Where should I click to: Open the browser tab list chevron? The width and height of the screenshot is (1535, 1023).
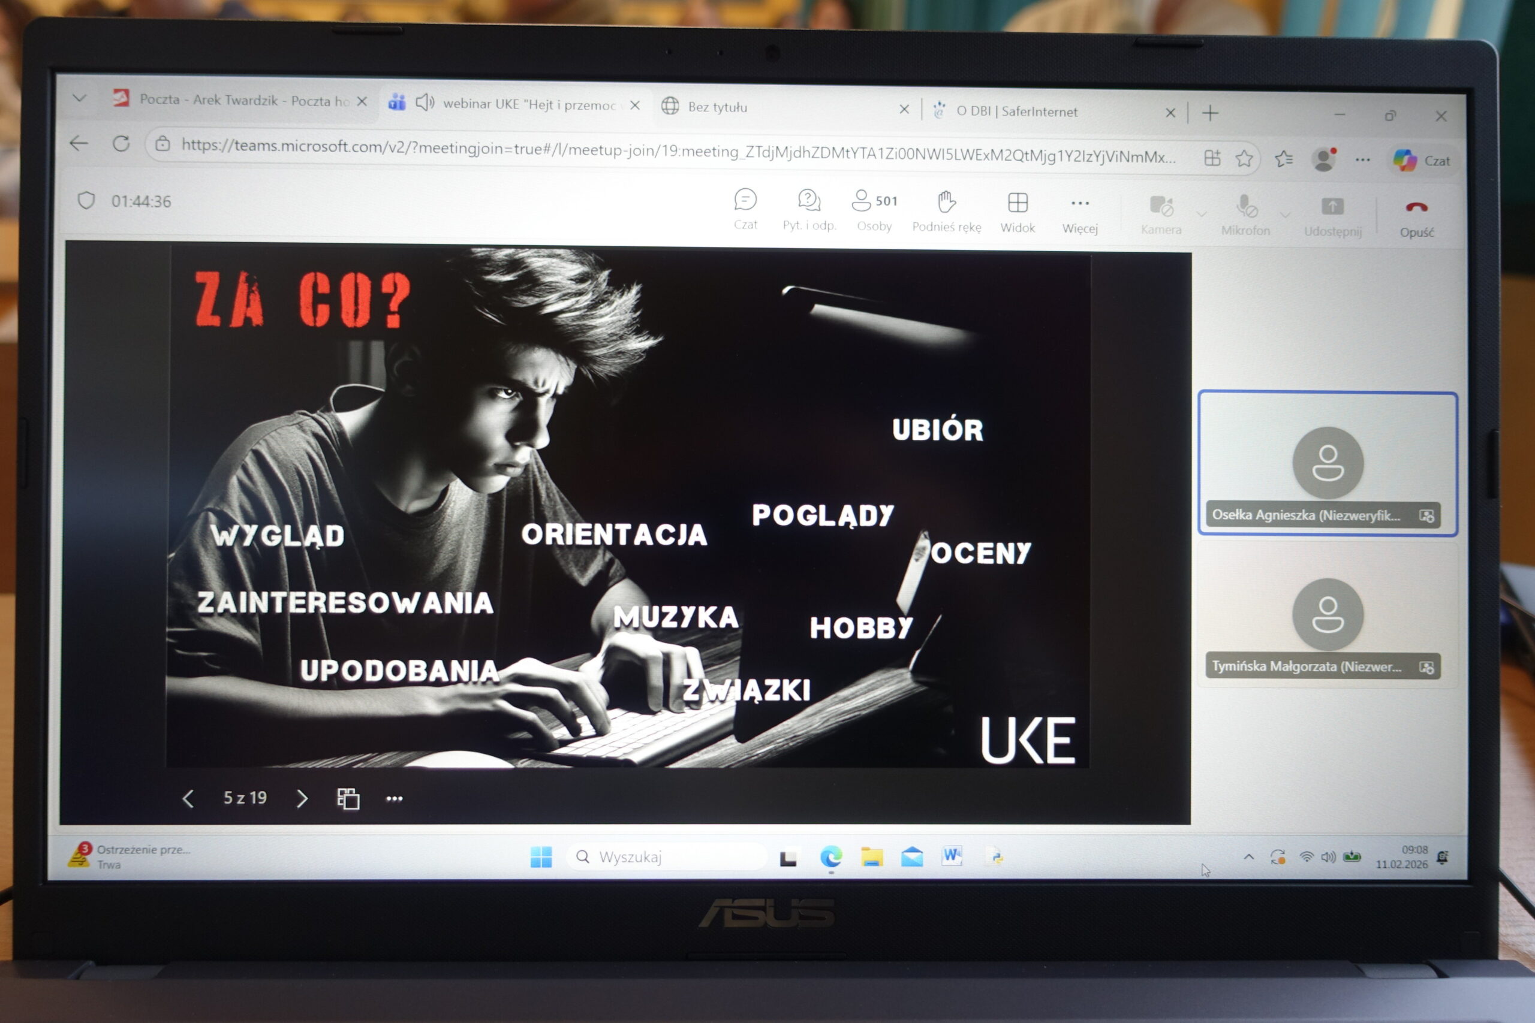click(x=80, y=98)
